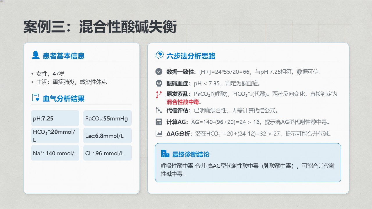Select the Cl⁻ 96 mmol/L cell
Viewport: 372px width, 209px height.
coord(107,153)
